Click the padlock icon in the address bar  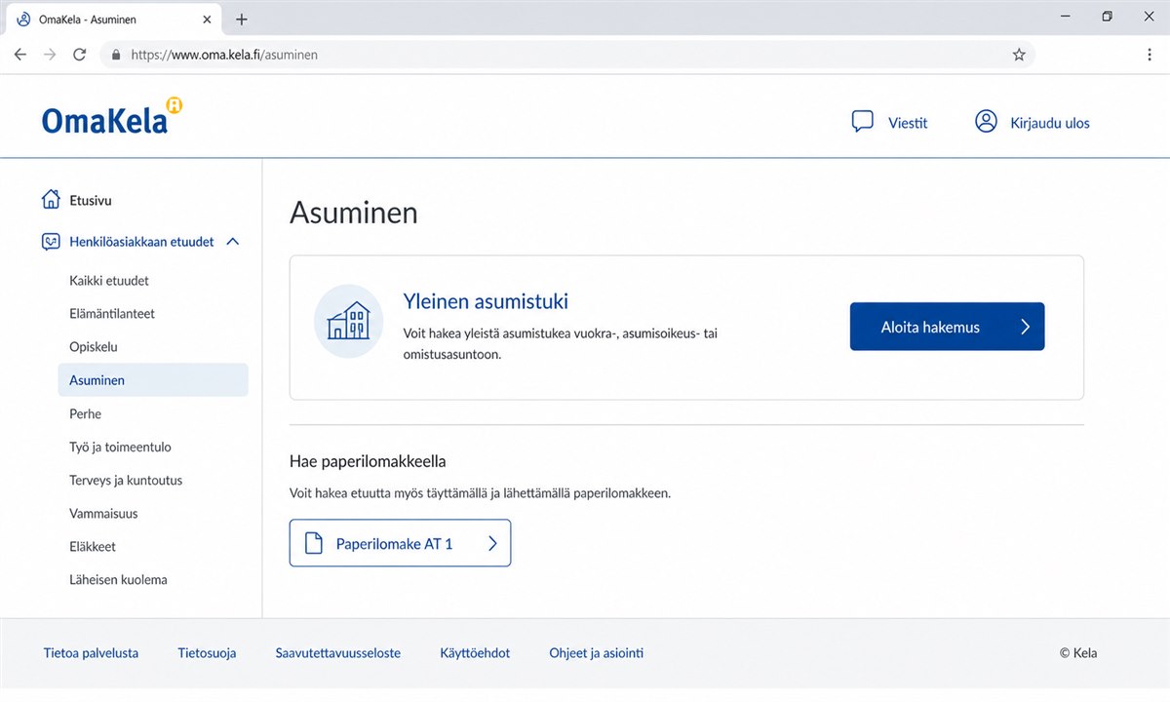(116, 56)
